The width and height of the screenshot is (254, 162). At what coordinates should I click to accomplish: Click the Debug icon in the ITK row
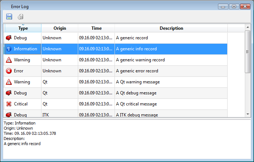(9, 115)
